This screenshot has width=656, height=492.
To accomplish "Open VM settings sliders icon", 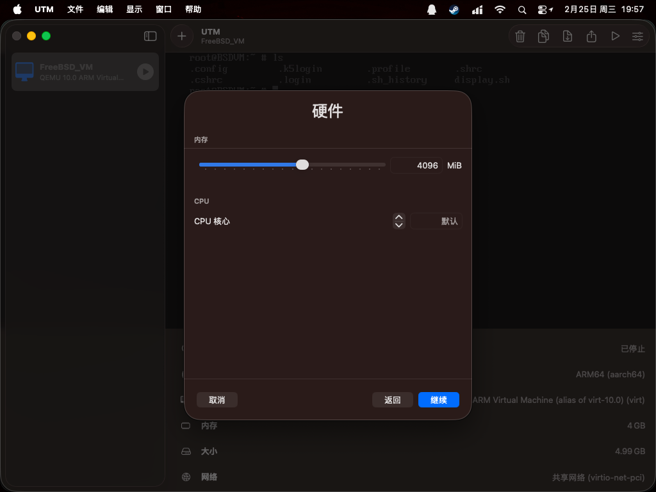I will point(637,37).
